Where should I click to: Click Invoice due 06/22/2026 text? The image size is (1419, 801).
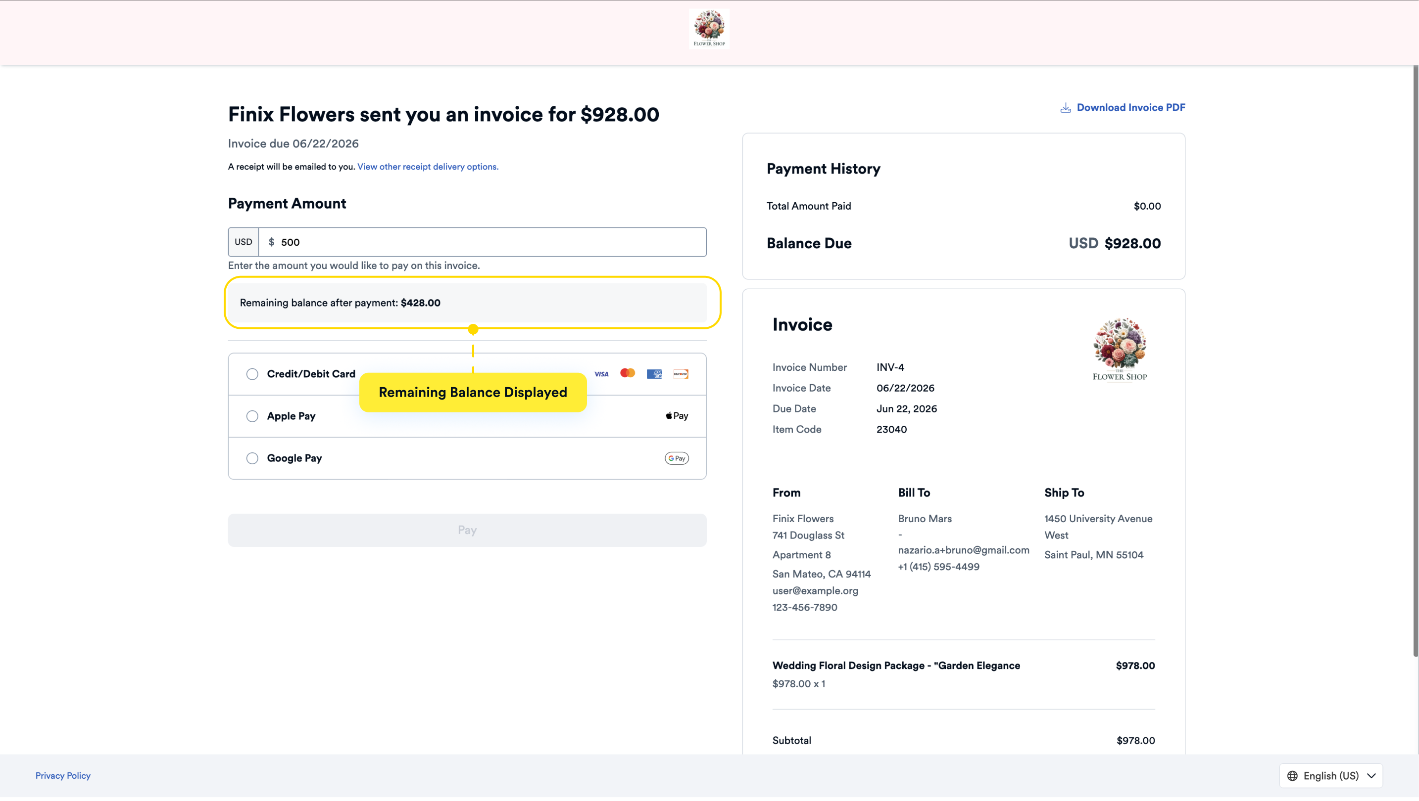click(x=293, y=143)
